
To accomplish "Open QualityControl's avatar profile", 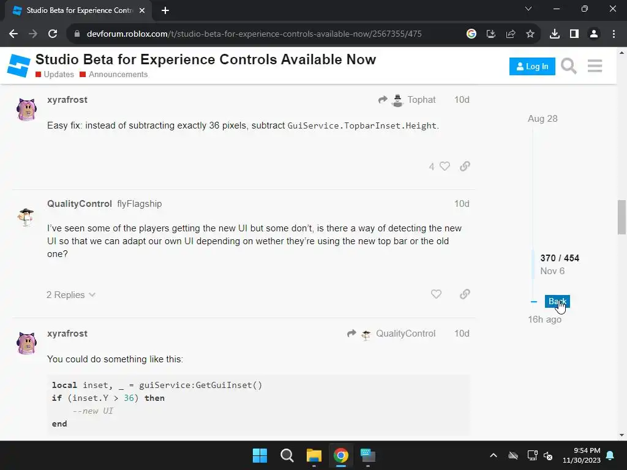I will click(26, 217).
